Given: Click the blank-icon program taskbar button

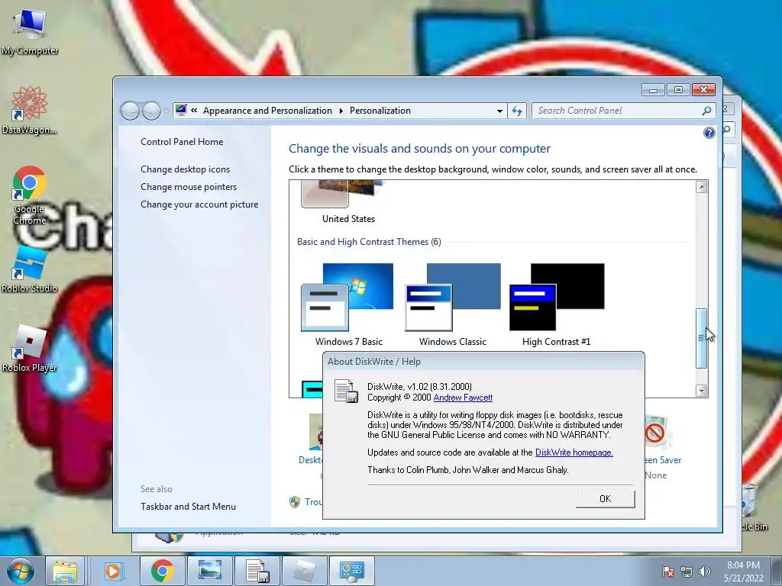Looking at the screenshot, I should [305, 571].
